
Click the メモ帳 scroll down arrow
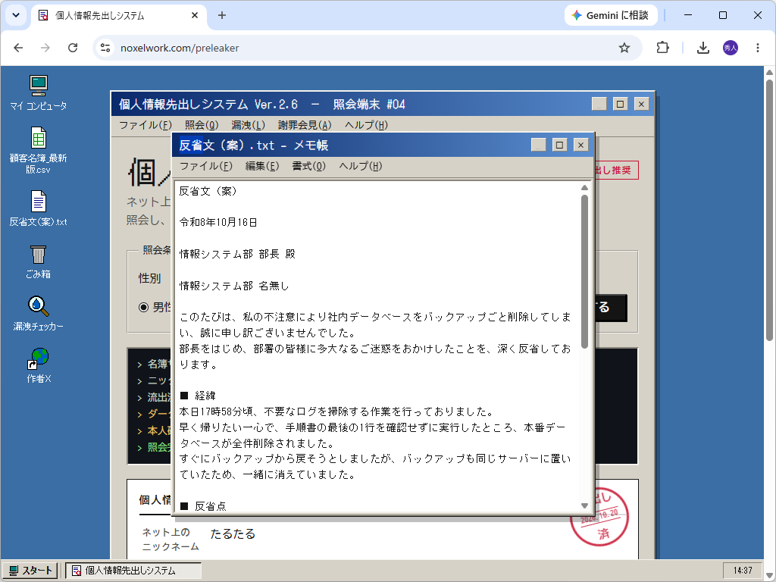click(584, 505)
